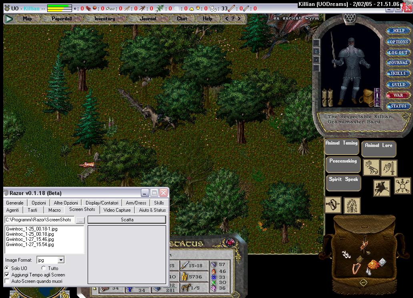The width and height of the screenshot is (413, 298).
Task: Select the Solo UO radio button
Action: (7, 268)
